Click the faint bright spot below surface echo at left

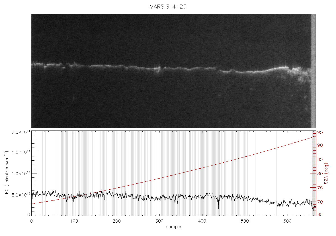73,98
